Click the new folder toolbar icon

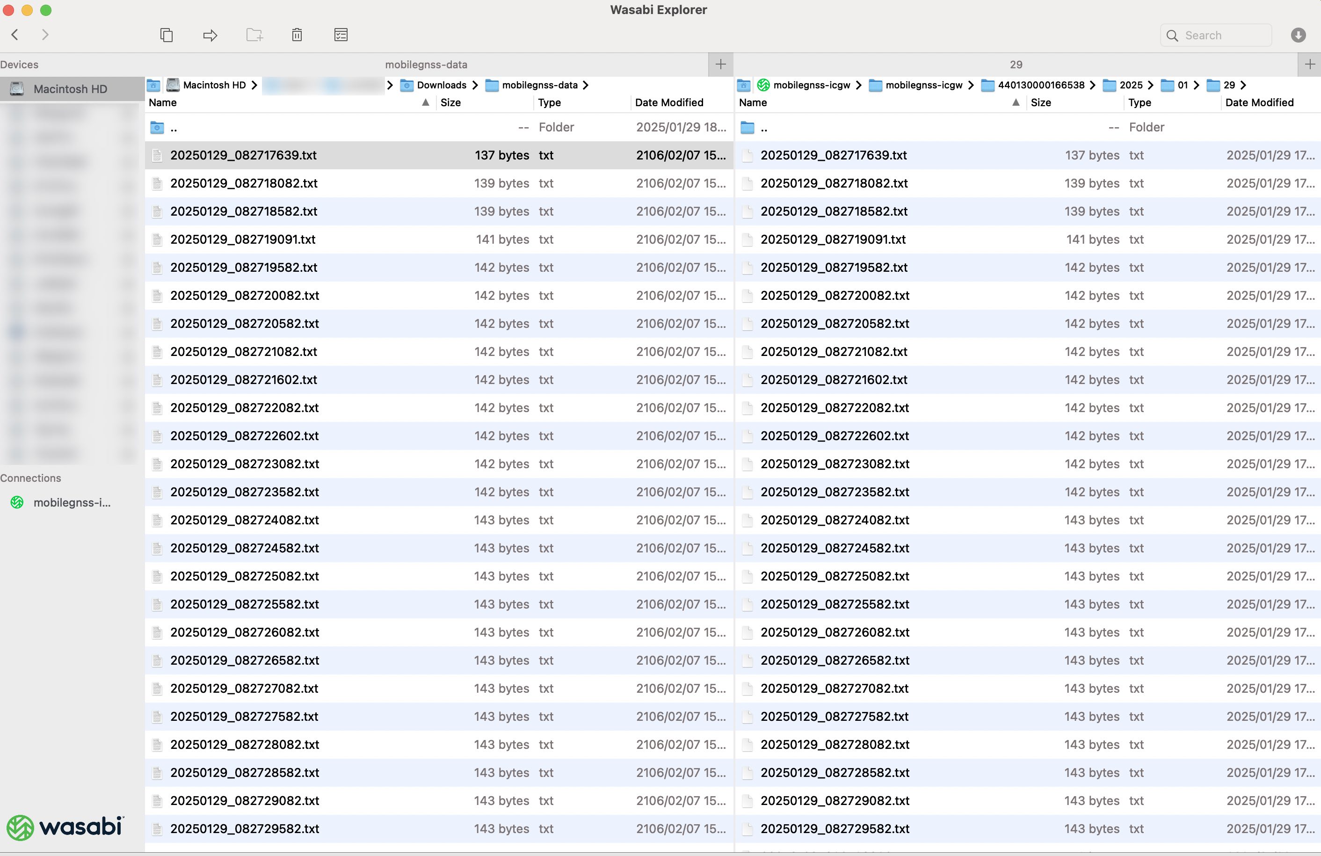click(254, 35)
